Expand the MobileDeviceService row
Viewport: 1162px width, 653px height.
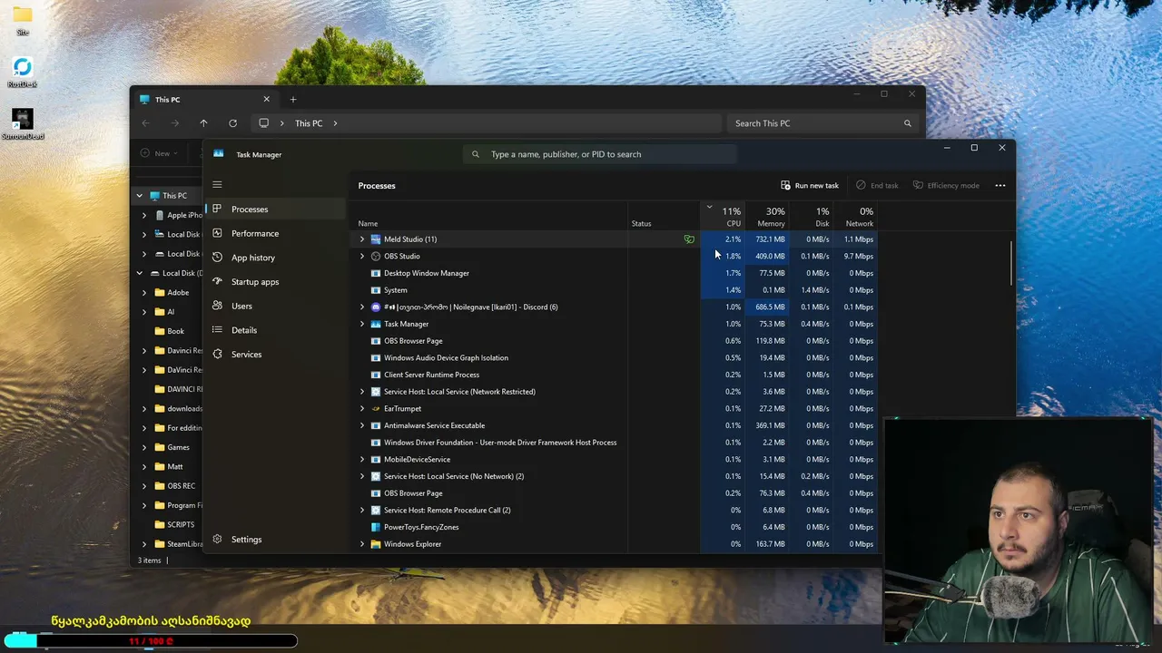[362, 459]
